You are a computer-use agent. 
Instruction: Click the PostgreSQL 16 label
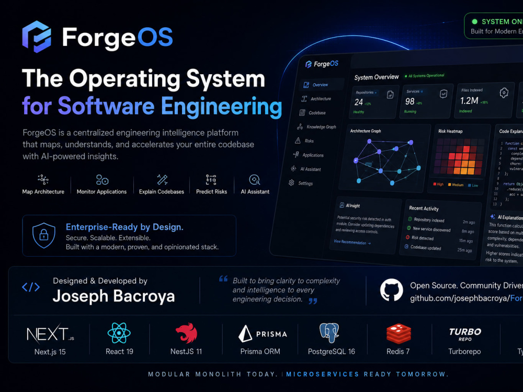point(331,351)
